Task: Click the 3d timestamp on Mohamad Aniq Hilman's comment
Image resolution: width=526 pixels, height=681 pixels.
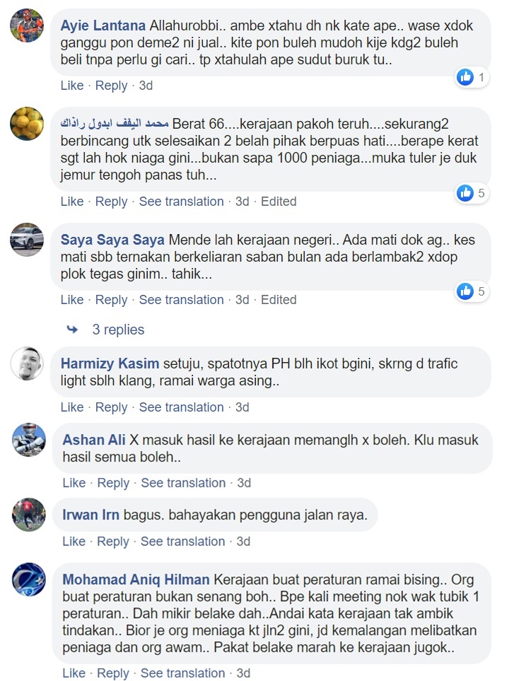Action: [243, 673]
